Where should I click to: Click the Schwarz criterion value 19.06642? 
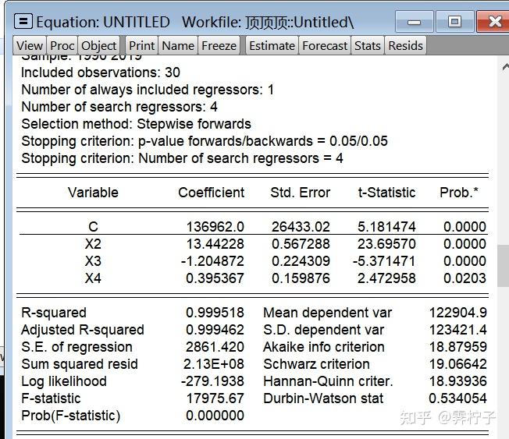point(457,364)
